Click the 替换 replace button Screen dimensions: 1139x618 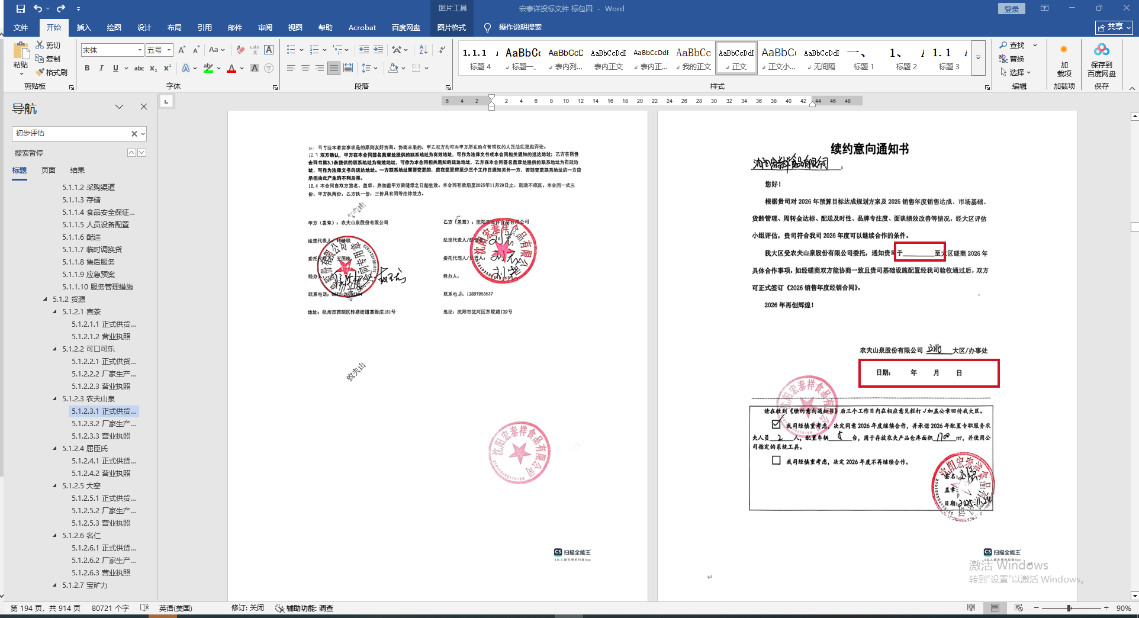pyautogui.click(x=1012, y=59)
